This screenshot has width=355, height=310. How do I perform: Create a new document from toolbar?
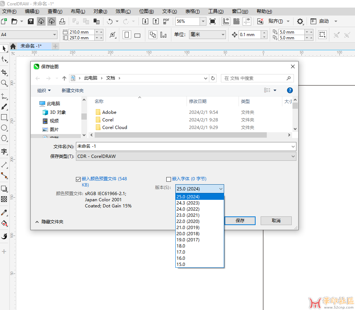click(4, 21)
